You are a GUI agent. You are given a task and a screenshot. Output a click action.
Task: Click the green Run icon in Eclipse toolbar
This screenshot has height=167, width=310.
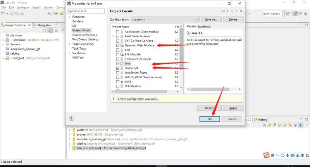56,14
